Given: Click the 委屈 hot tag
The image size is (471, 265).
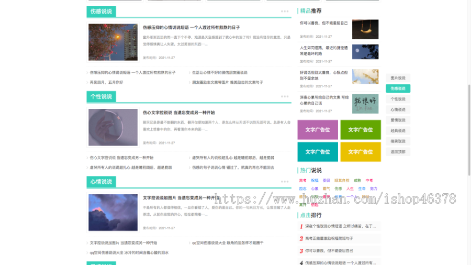Looking at the screenshot, I should pos(326,181).
